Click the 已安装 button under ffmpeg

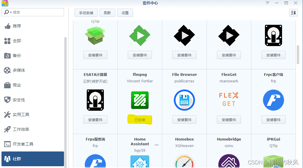coord(140,120)
